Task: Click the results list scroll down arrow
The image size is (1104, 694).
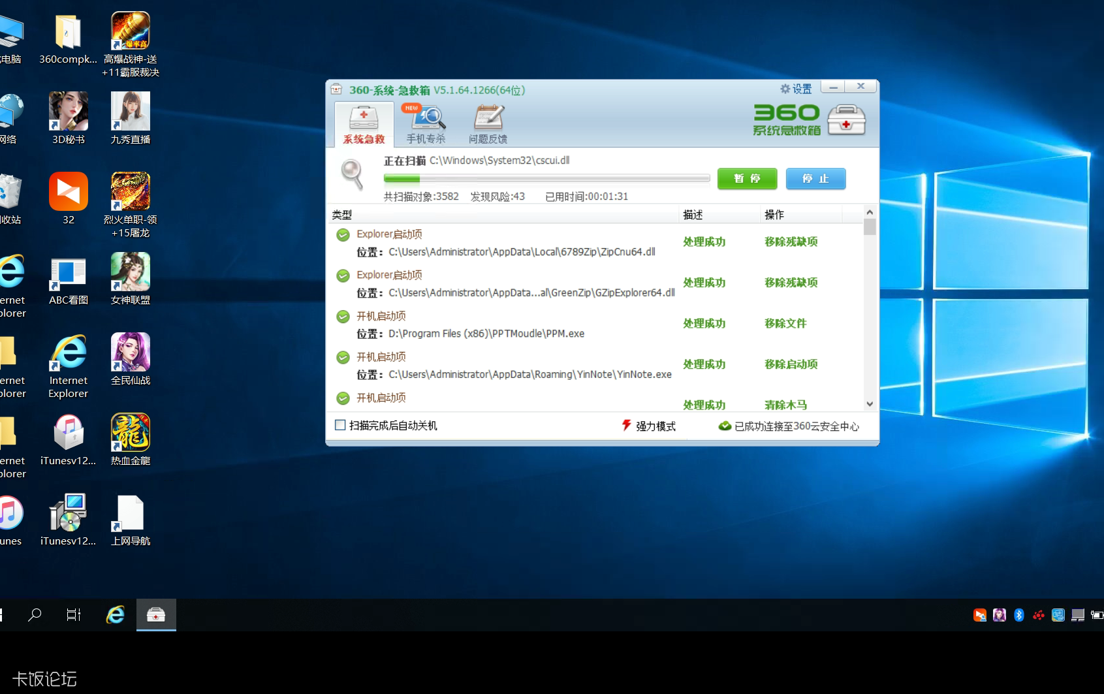Action: [x=870, y=404]
